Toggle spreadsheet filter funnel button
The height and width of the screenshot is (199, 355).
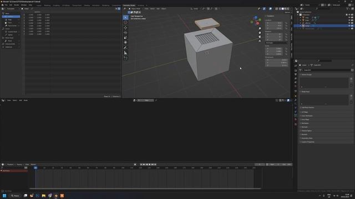119,9
